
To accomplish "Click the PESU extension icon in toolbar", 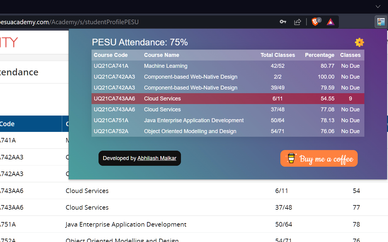I will point(381,22).
